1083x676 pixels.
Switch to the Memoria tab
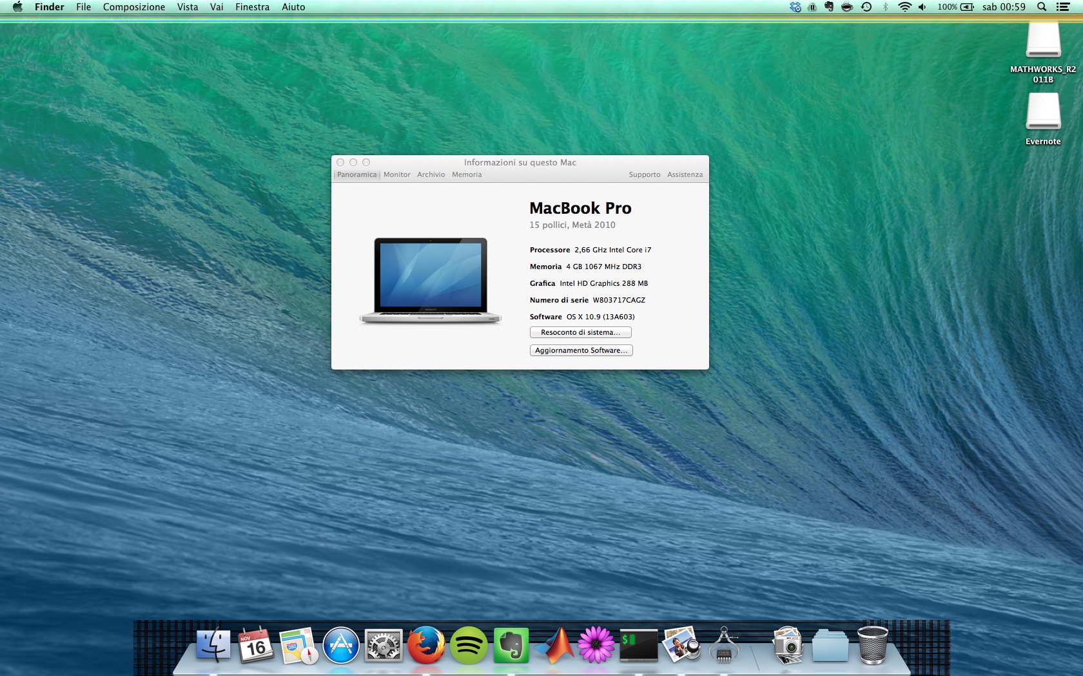click(467, 174)
